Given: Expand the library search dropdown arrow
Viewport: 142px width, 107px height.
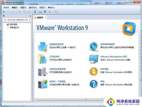Looking at the screenshot, I should click(x=30, y=20).
